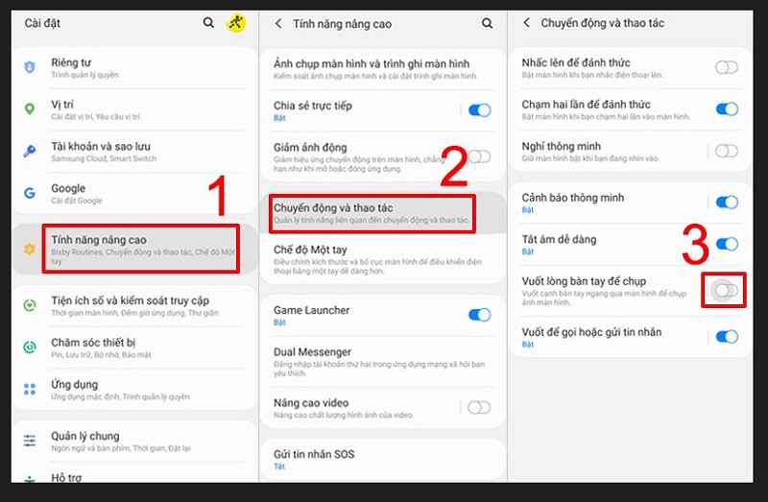Go back from Tính năng nâng cao screen
This screenshot has width=768, height=502.
click(x=278, y=23)
